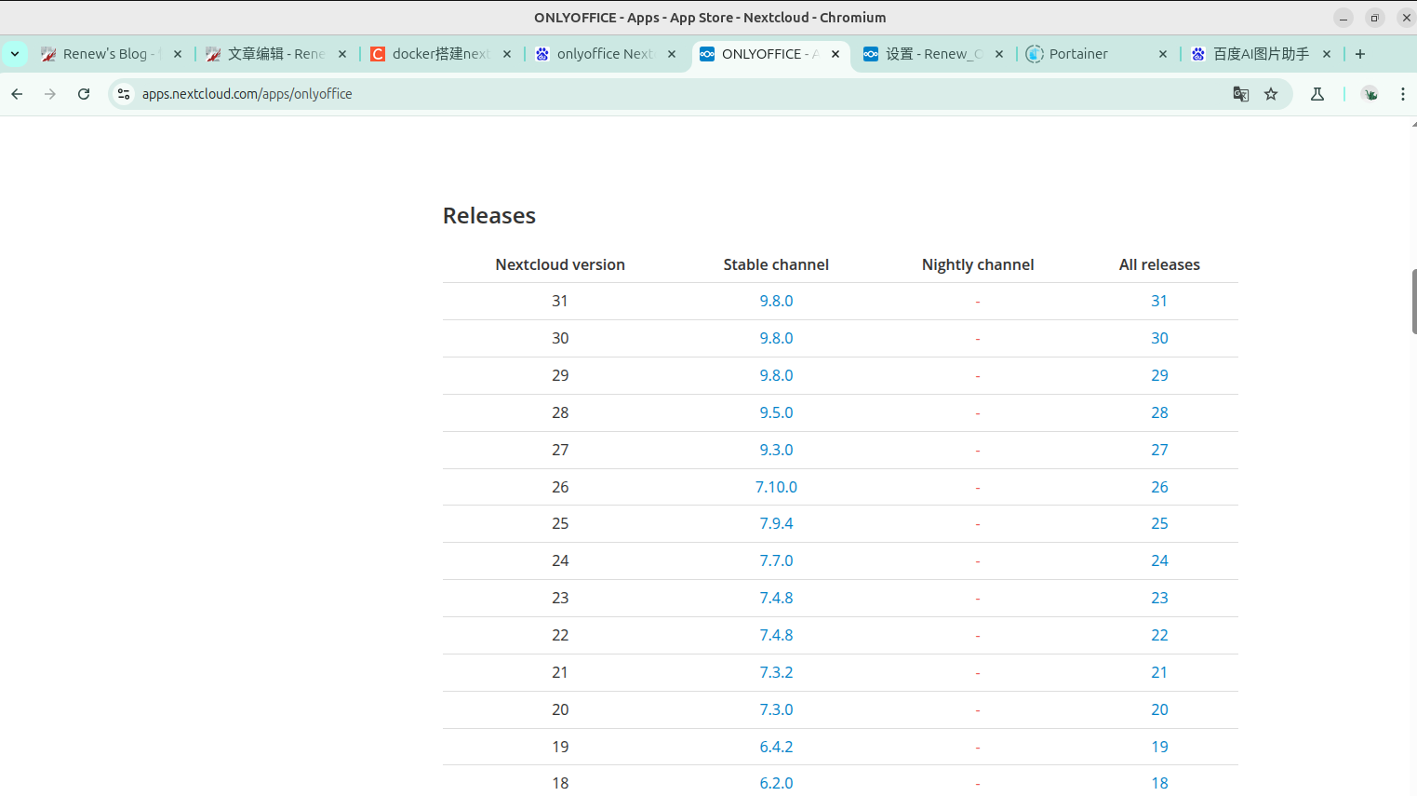Select the Releases heading text
1417x796 pixels.
click(x=489, y=216)
